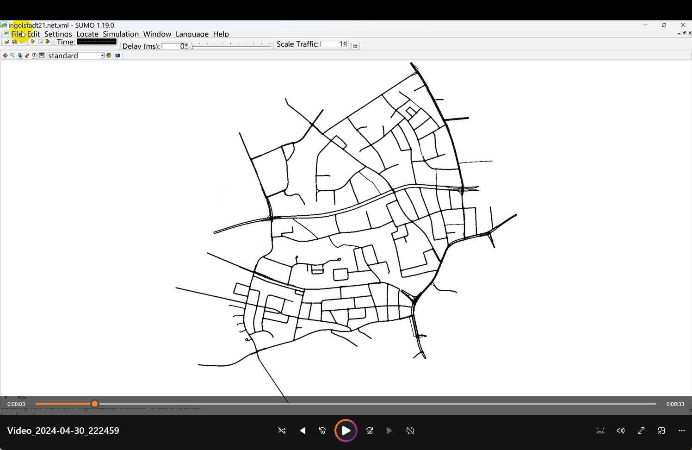692x450 pixels.
Task: Click the open network icon in toolbar
Action: click(14, 42)
